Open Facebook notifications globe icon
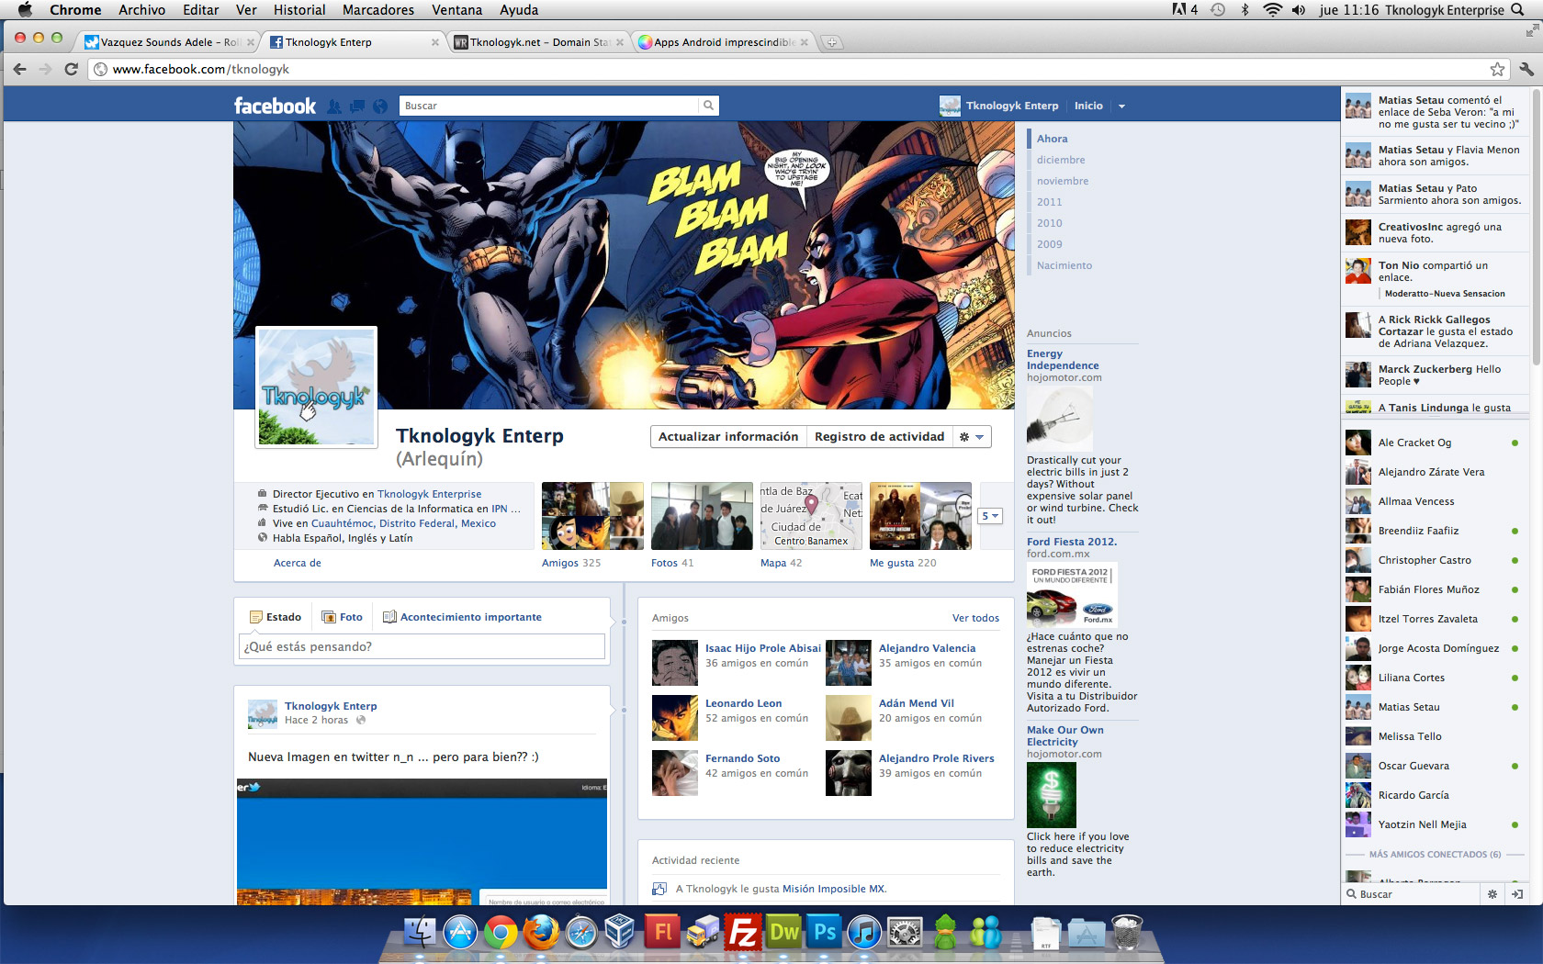The height and width of the screenshot is (964, 1543). [380, 106]
